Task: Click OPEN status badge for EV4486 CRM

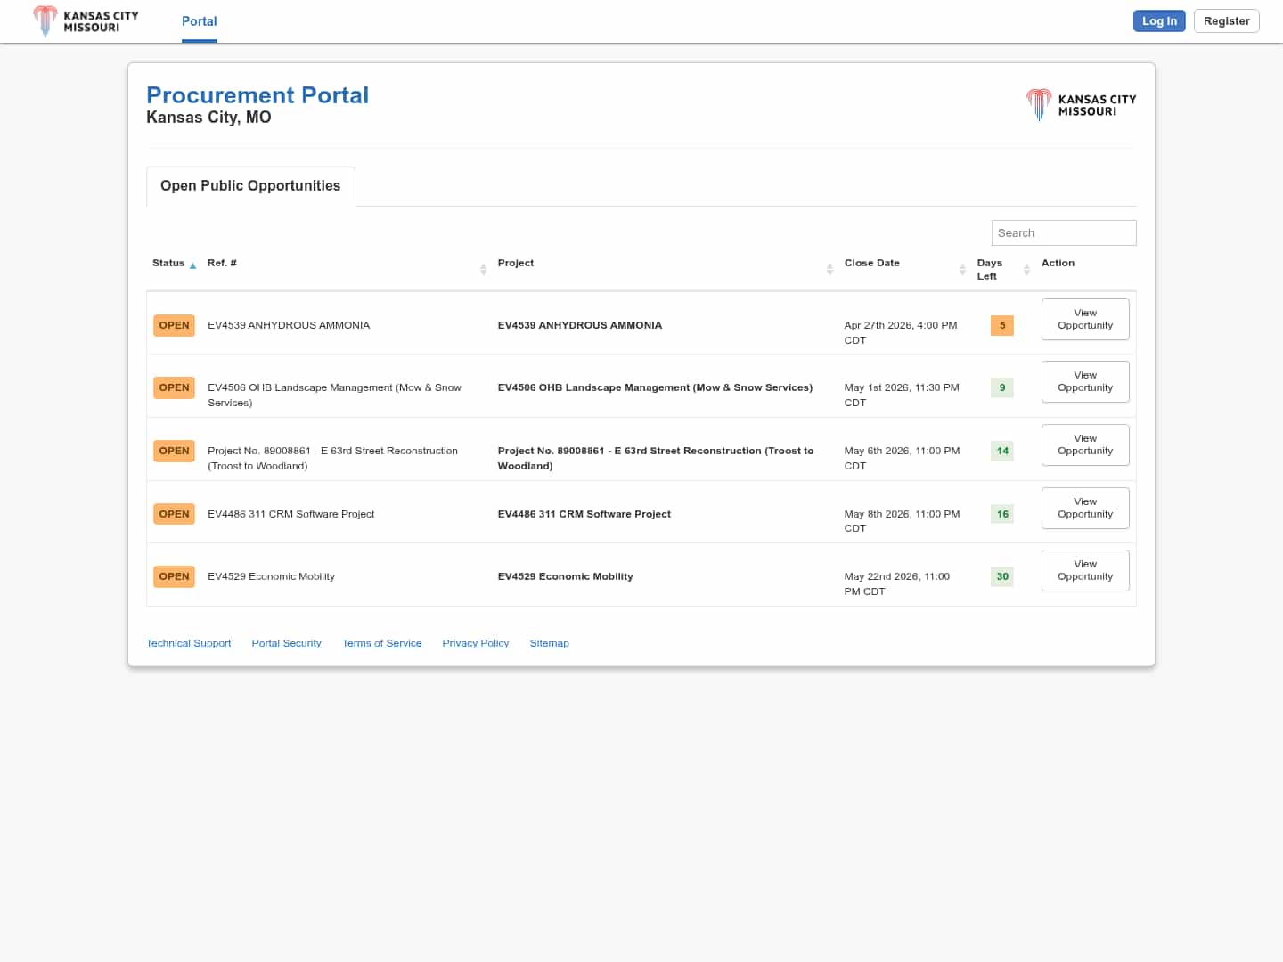Action: (174, 514)
